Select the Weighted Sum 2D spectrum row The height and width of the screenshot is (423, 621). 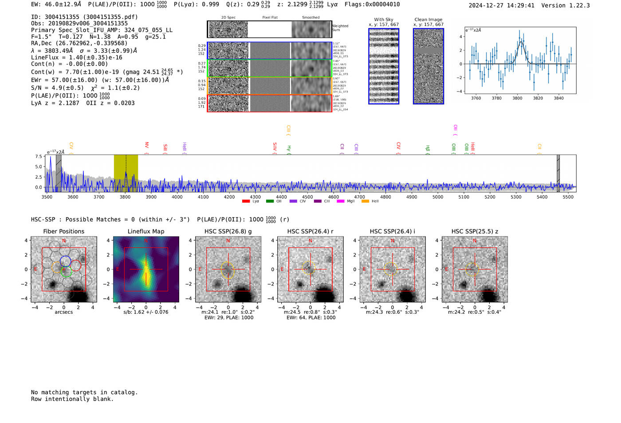click(269, 29)
